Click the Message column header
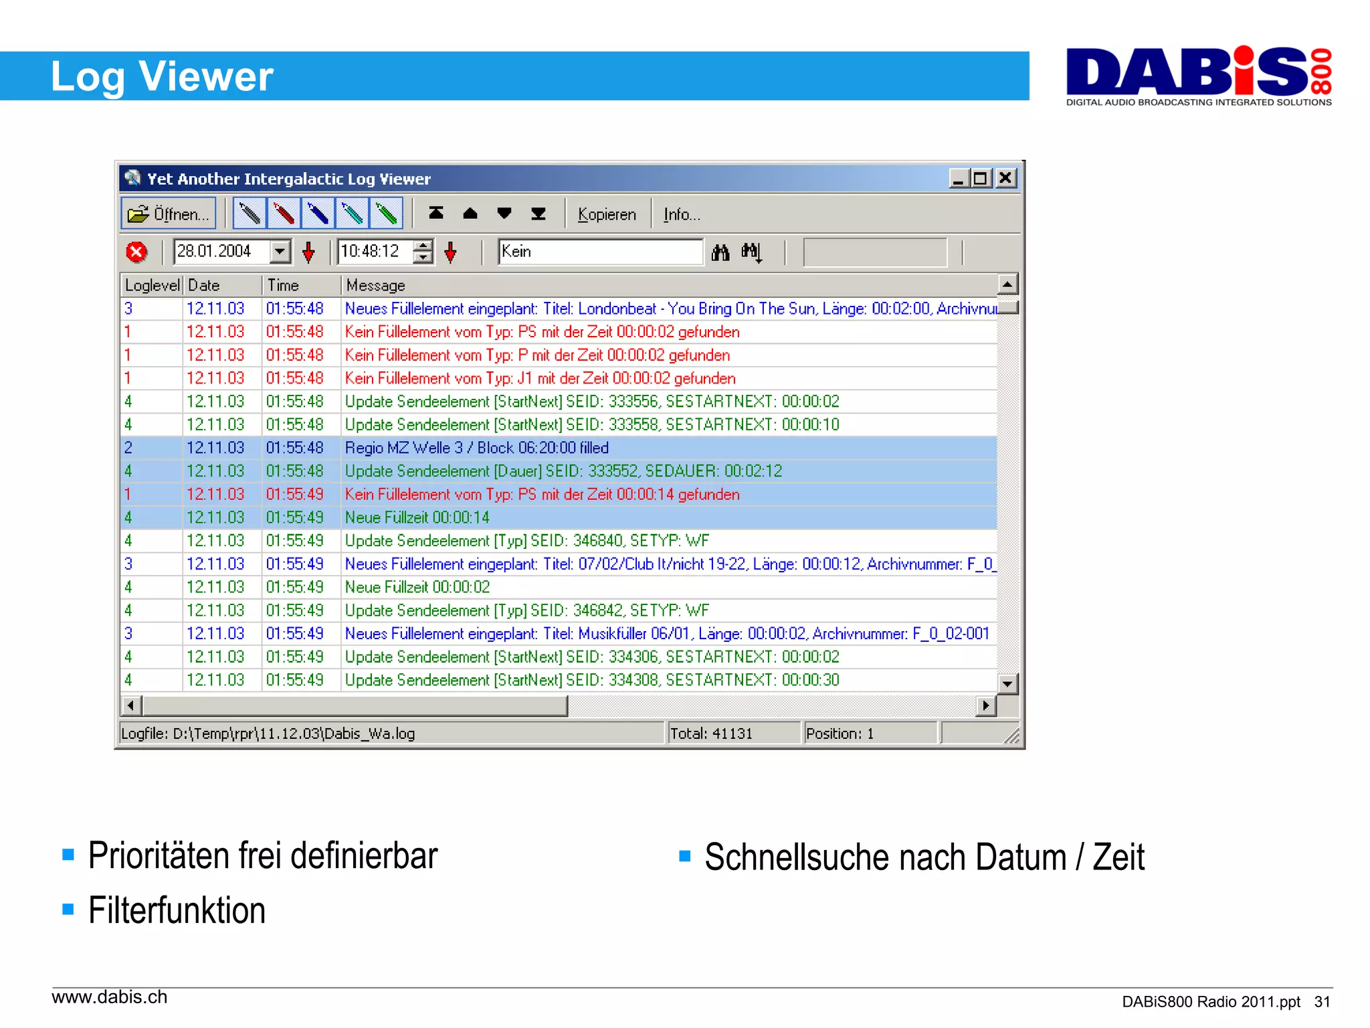1370x1028 pixels. (x=669, y=285)
